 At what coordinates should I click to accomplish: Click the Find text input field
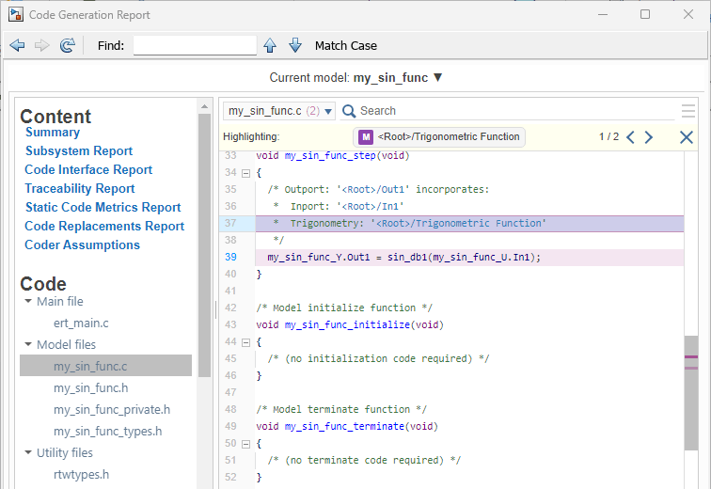coord(195,45)
